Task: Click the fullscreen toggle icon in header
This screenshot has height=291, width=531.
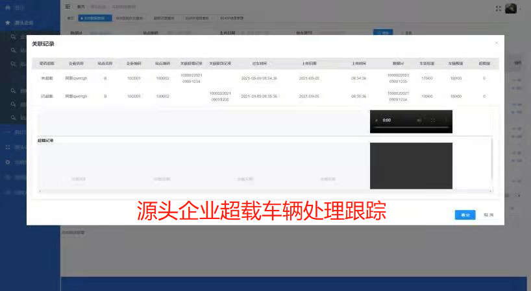Action: click(499, 8)
